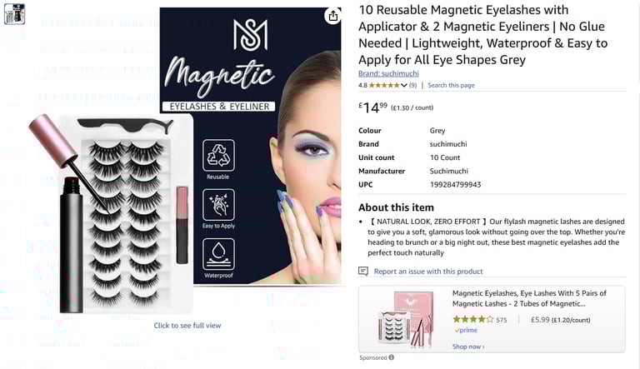640x369 pixels.
Task: Click the 4.8 star rating stars
Action: pos(384,85)
